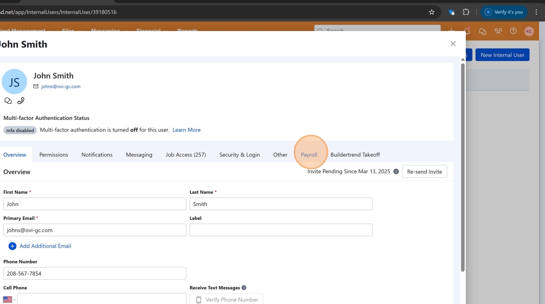Click the Phone Number field
The width and height of the screenshot is (545, 304).
point(95,273)
